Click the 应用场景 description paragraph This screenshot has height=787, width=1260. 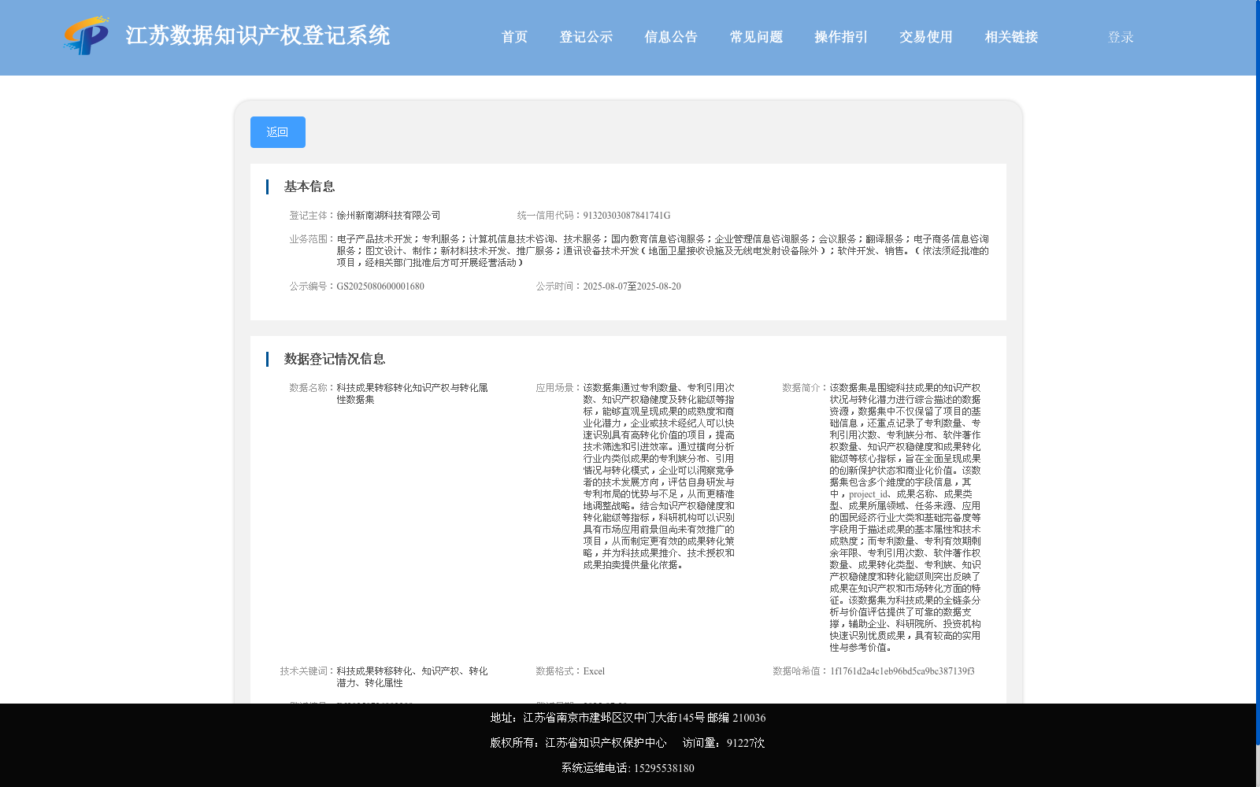point(658,476)
